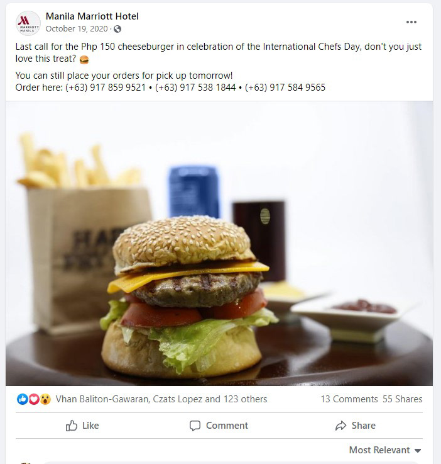Click the Like button label
The height and width of the screenshot is (464, 441).
90,426
